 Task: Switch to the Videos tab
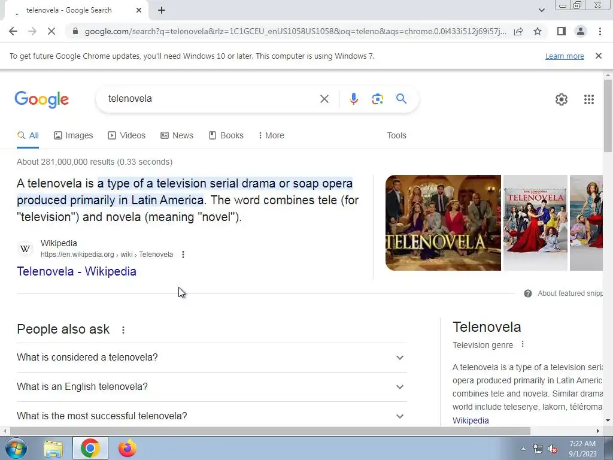[x=127, y=135]
